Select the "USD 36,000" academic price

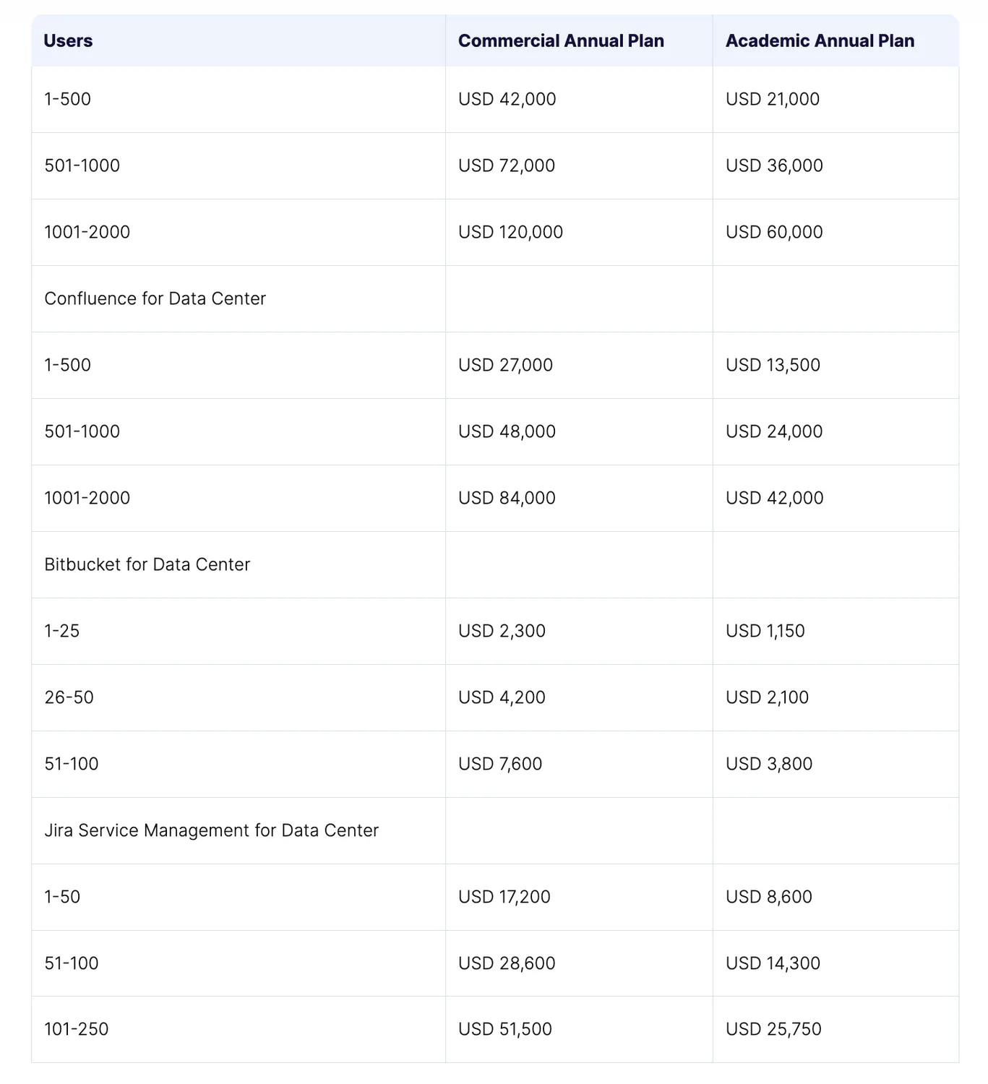point(774,165)
